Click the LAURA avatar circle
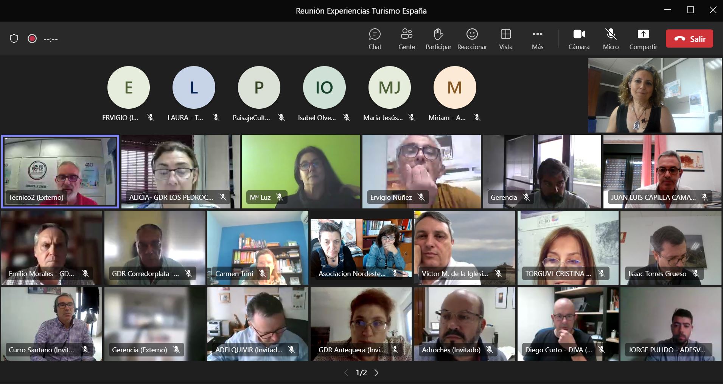 point(194,88)
